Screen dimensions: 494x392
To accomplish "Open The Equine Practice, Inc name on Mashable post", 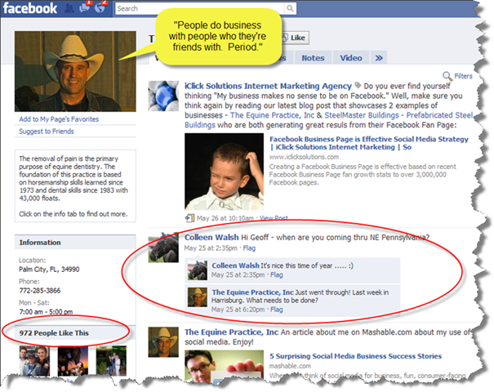I will tap(231, 332).
